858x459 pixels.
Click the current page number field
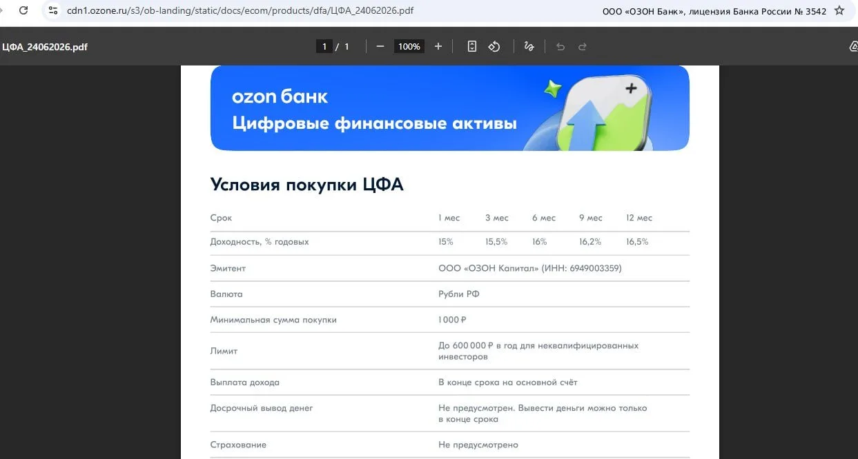click(324, 46)
